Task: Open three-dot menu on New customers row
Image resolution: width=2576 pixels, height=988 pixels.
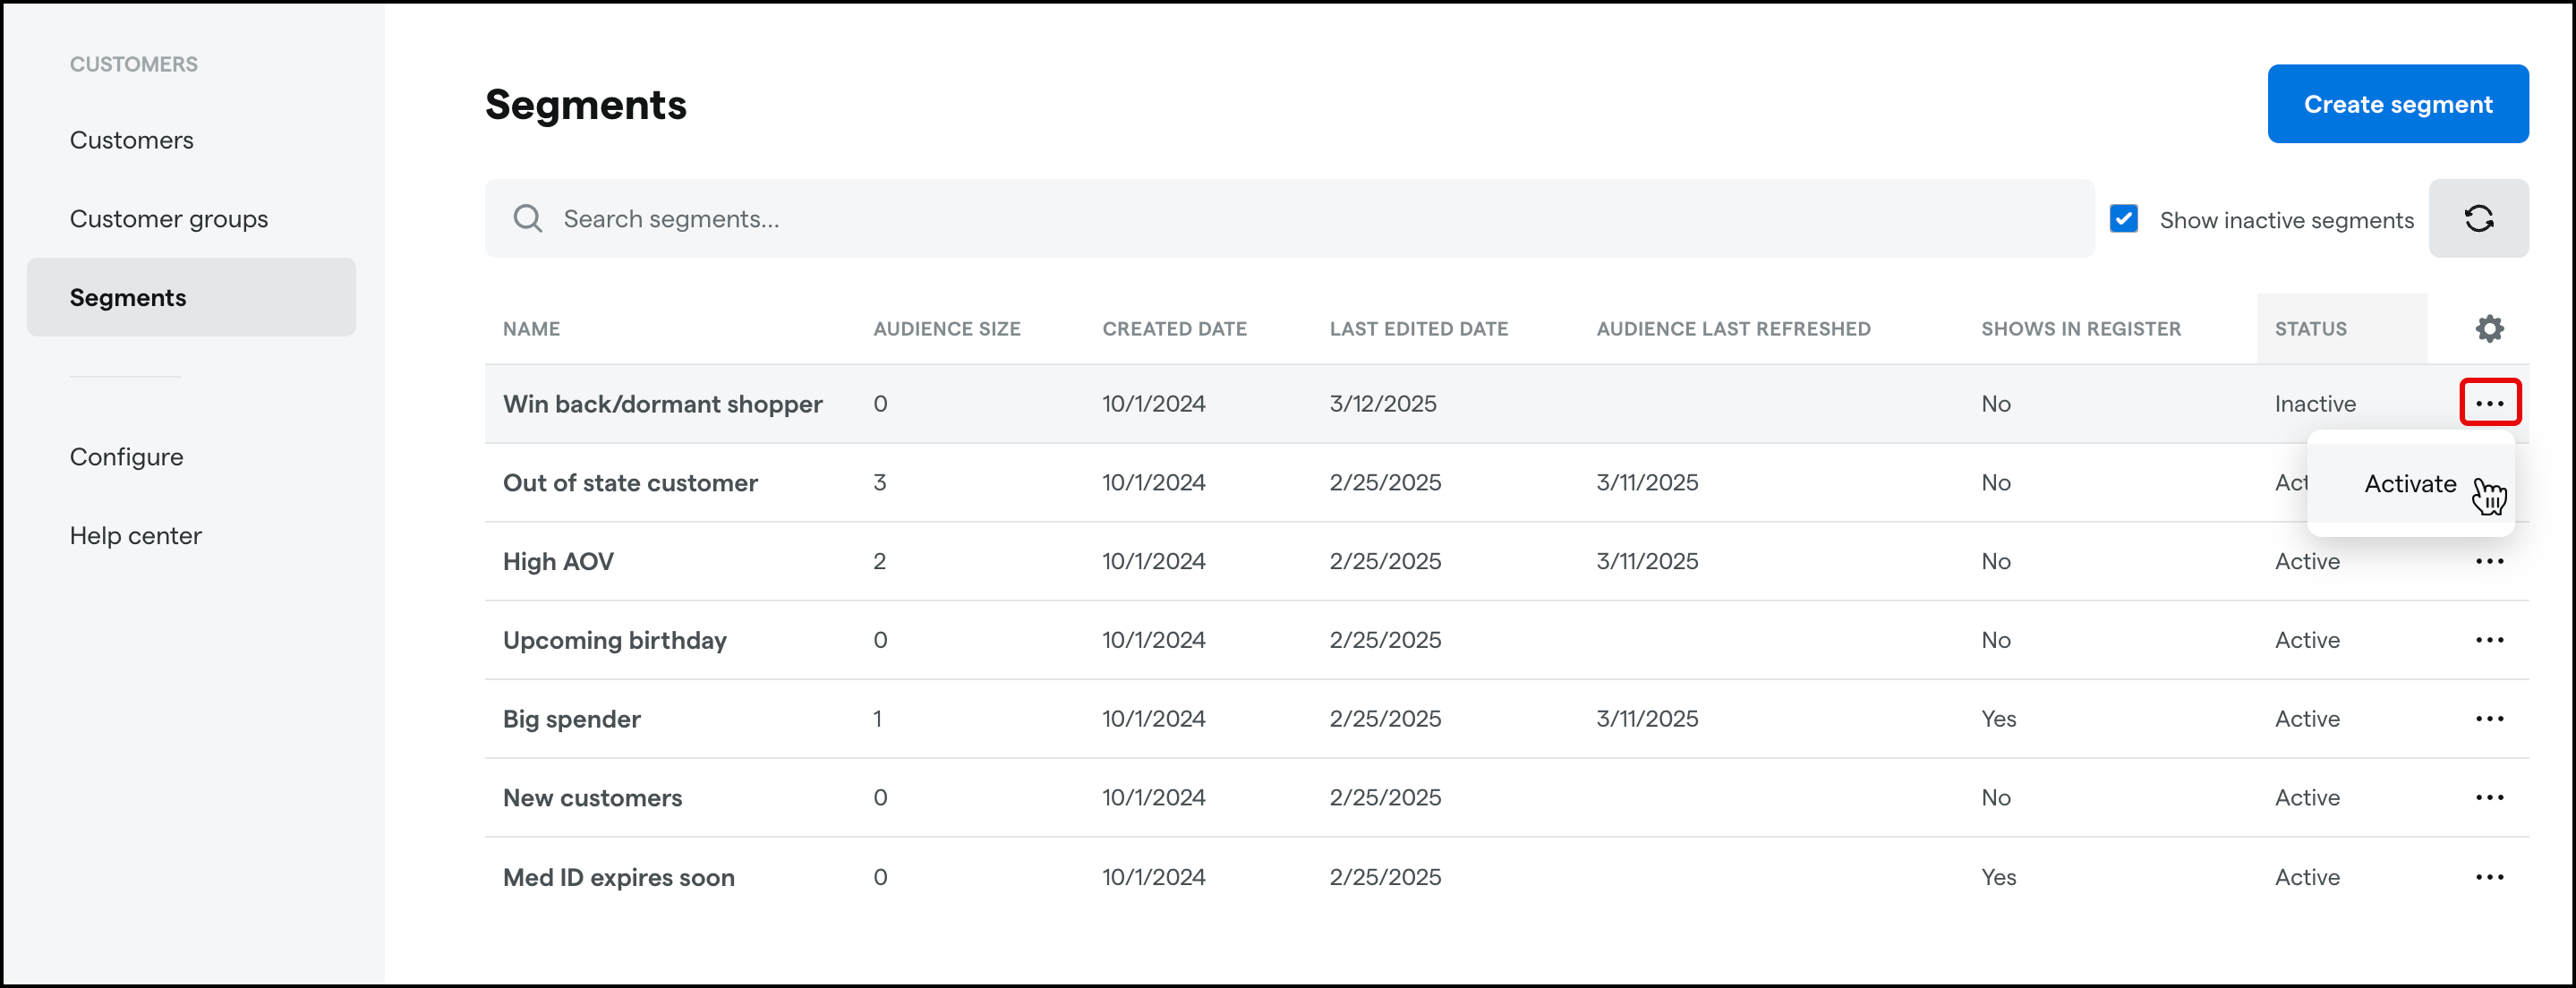Action: coord(2490,797)
